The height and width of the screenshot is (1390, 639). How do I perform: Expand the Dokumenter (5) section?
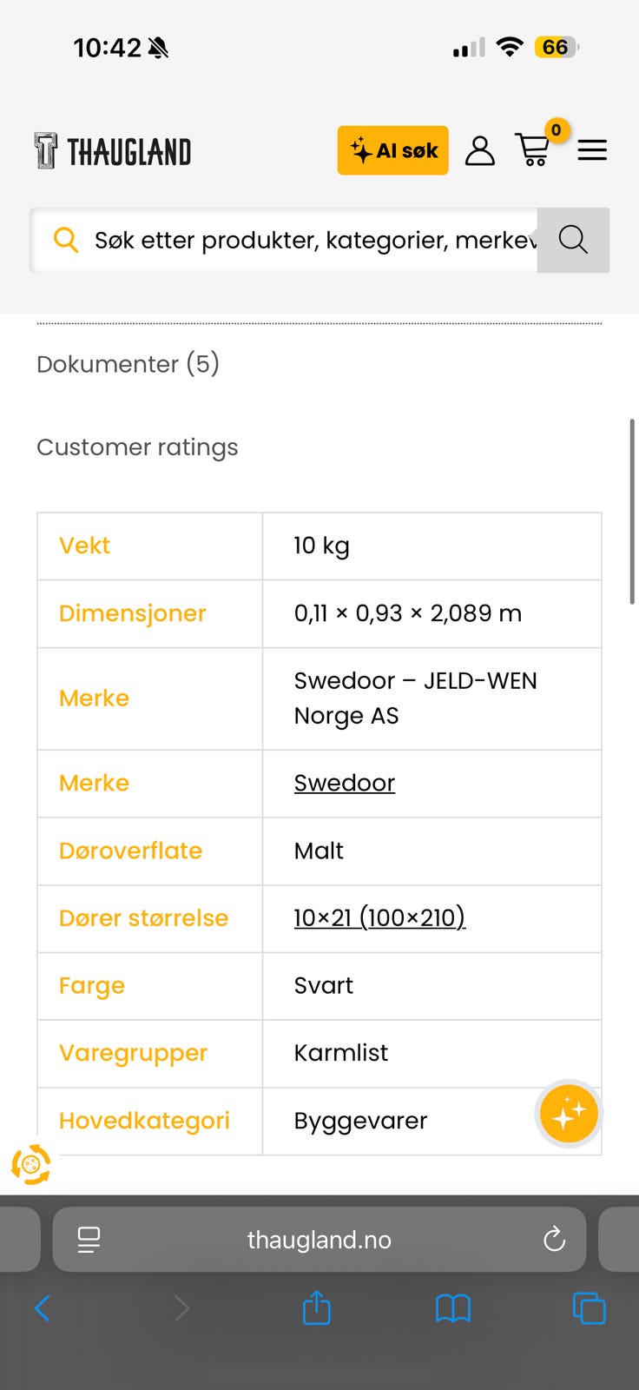click(x=128, y=363)
